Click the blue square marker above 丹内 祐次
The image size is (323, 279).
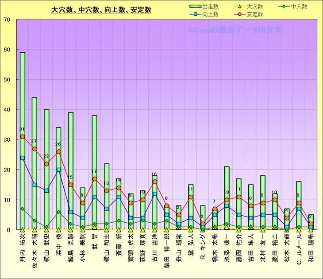(x=23, y=158)
